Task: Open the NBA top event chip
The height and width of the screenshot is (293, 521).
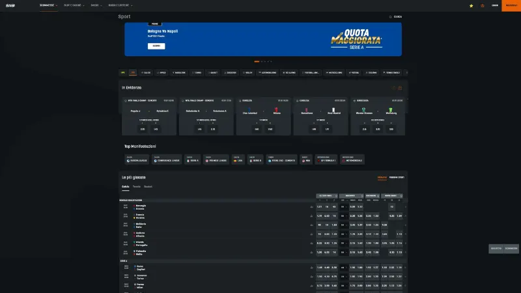Action: point(306,160)
